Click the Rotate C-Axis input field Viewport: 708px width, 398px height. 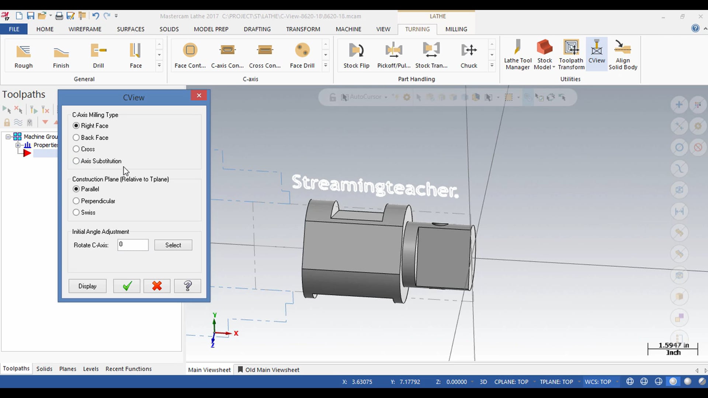(133, 244)
